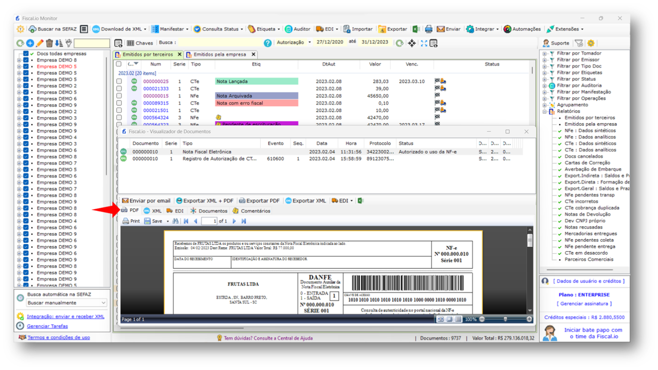Select the pencil edit icon above the company list
This screenshot has width=658, height=370.
39,43
